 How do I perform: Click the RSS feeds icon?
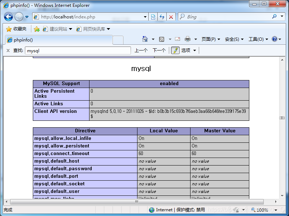(x=162, y=39)
